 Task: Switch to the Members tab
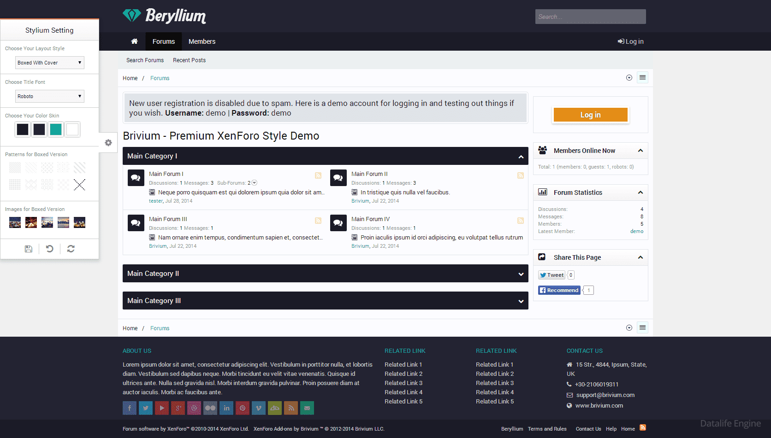pos(202,41)
